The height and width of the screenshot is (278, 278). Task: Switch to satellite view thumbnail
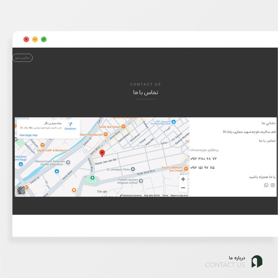[x=21, y=190]
